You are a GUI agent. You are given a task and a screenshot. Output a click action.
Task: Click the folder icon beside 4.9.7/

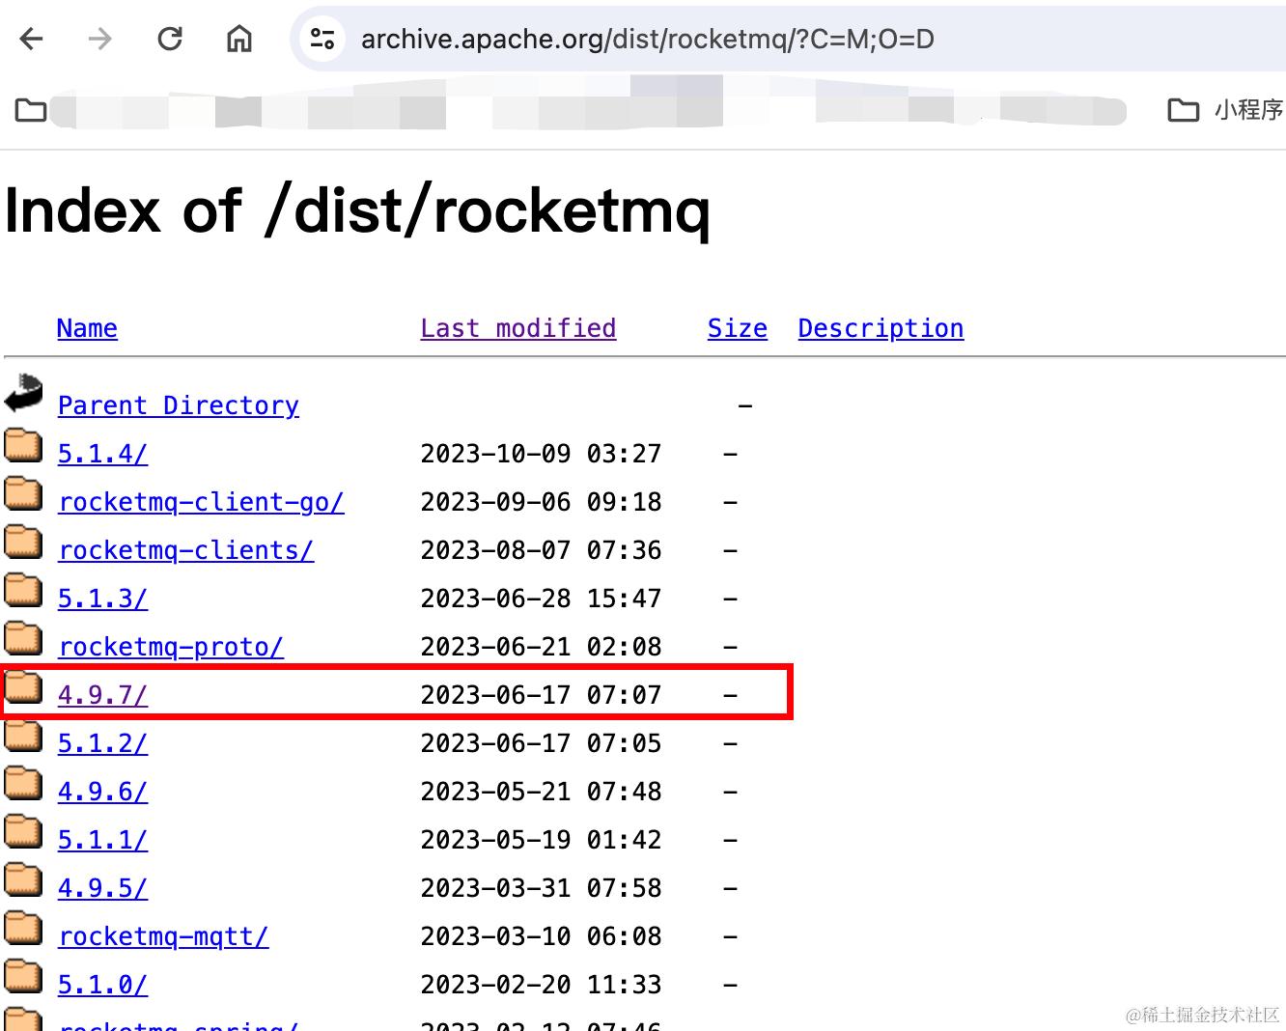pyautogui.click(x=23, y=686)
